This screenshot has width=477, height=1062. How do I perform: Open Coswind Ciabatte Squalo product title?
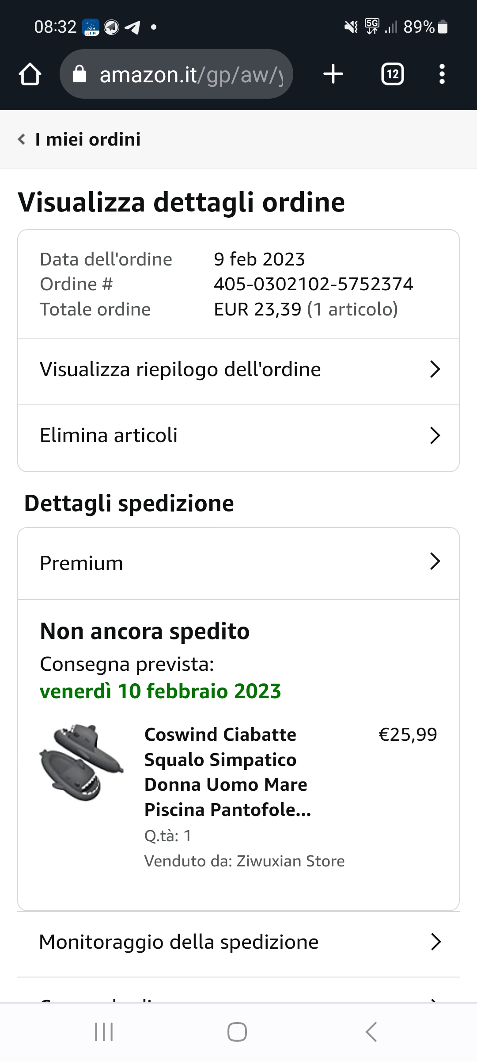pyautogui.click(x=227, y=772)
